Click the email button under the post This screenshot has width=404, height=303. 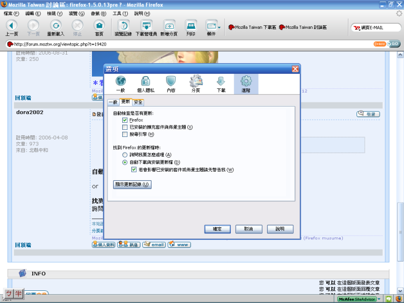point(154,244)
